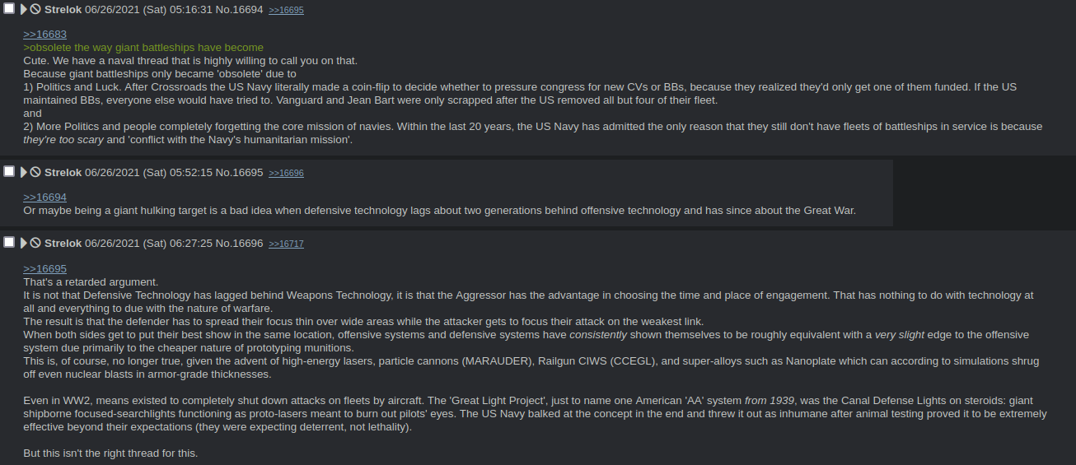Image resolution: width=1076 pixels, height=465 pixels.
Task: Click the green quote text about obsolete battleships
Action: pos(143,47)
